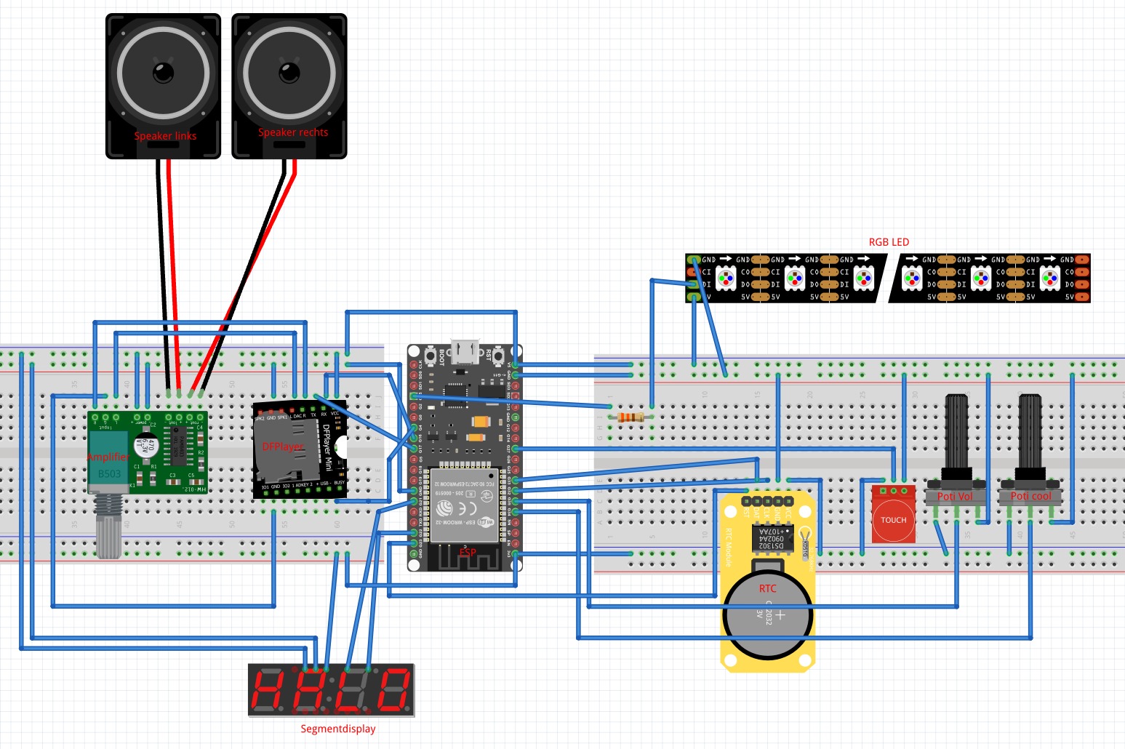Select the first LED on the RGB strip

[726, 278]
